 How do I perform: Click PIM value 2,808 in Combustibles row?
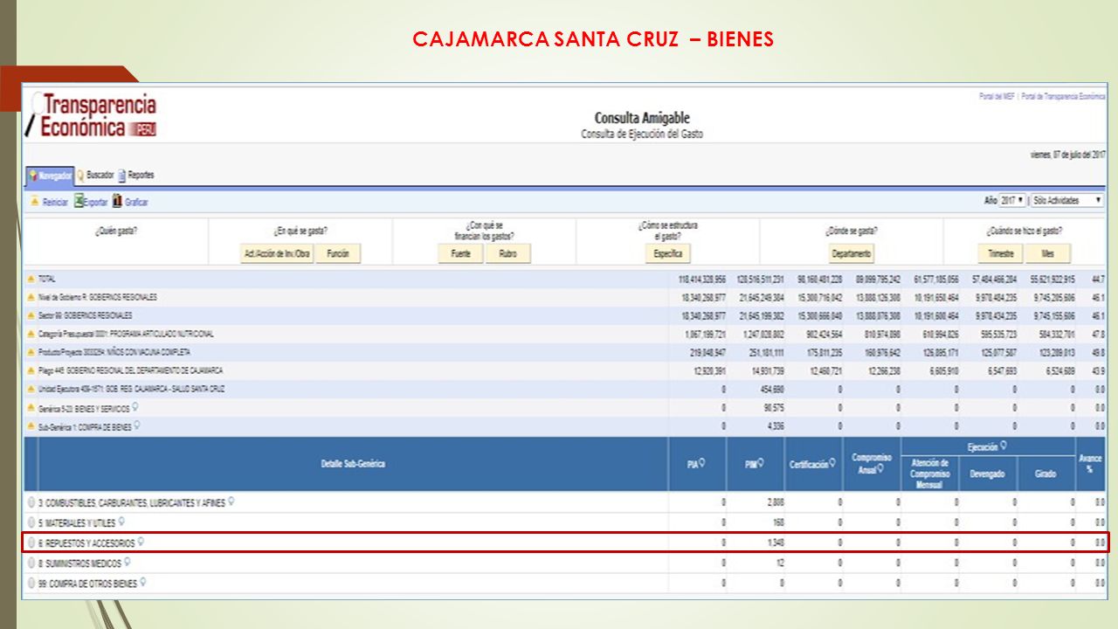(775, 503)
